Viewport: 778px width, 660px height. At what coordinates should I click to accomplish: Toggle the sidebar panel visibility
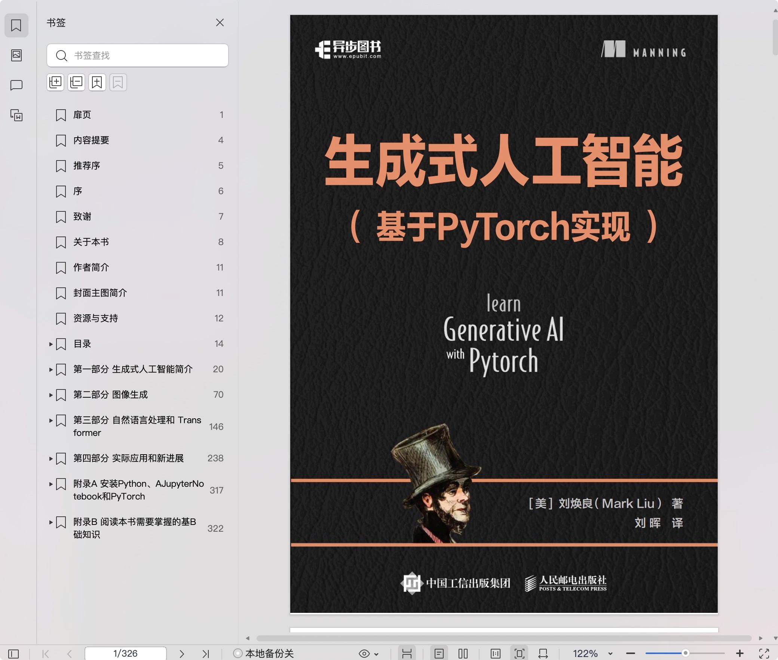click(x=13, y=654)
